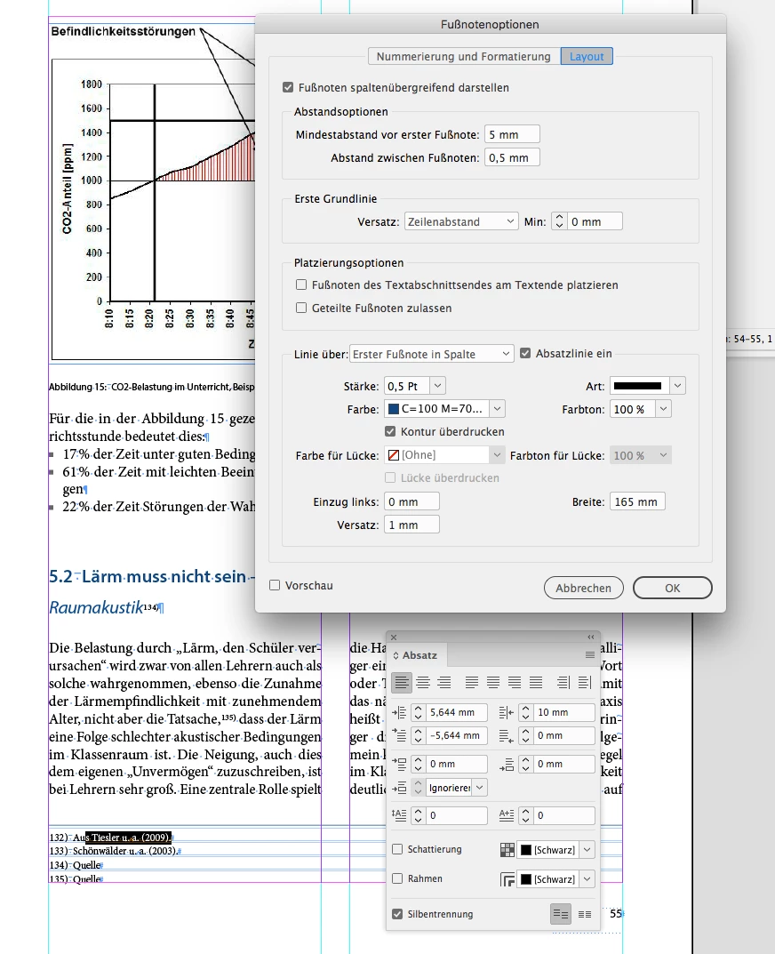Image resolution: width=775 pixels, height=954 pixels.
Task: Toggle Kontur überdrucken checkbox
Action: coord(390,431)
